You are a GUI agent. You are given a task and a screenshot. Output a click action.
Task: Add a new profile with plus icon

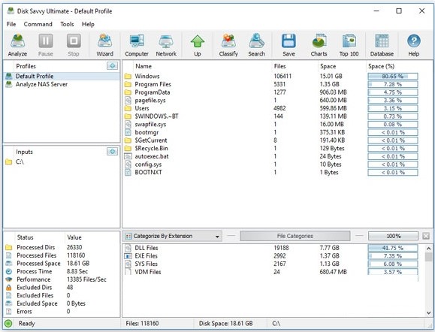[113, 66]
